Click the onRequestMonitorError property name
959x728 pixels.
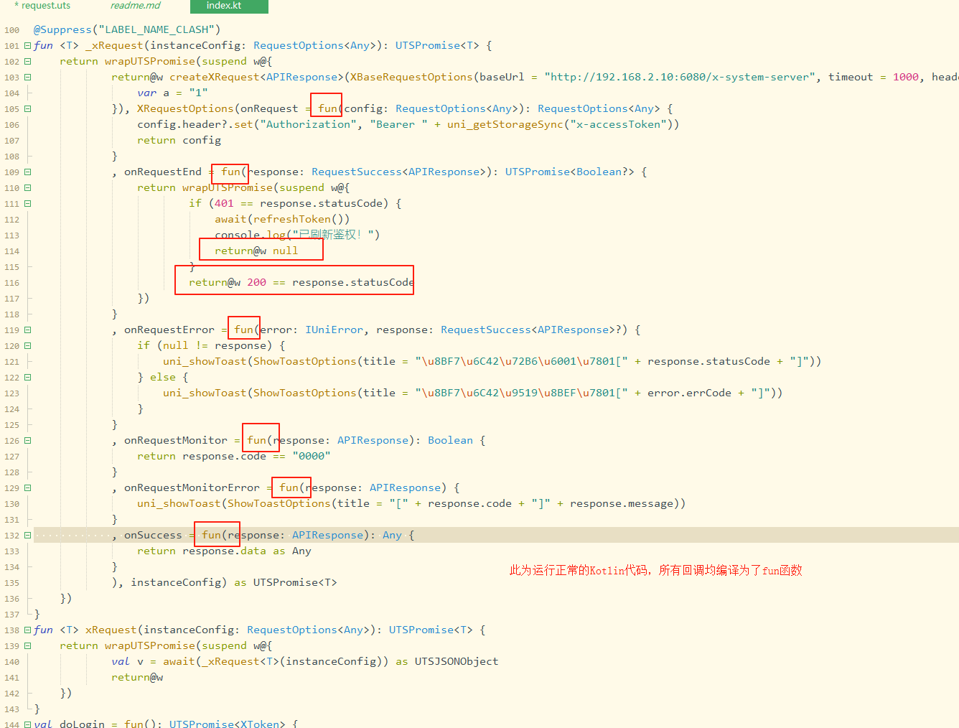192,487
